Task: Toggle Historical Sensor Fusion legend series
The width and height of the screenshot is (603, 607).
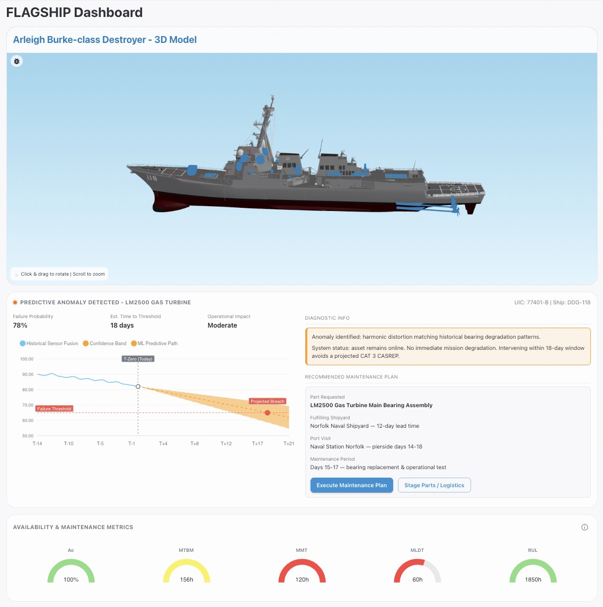Action: 49,344
